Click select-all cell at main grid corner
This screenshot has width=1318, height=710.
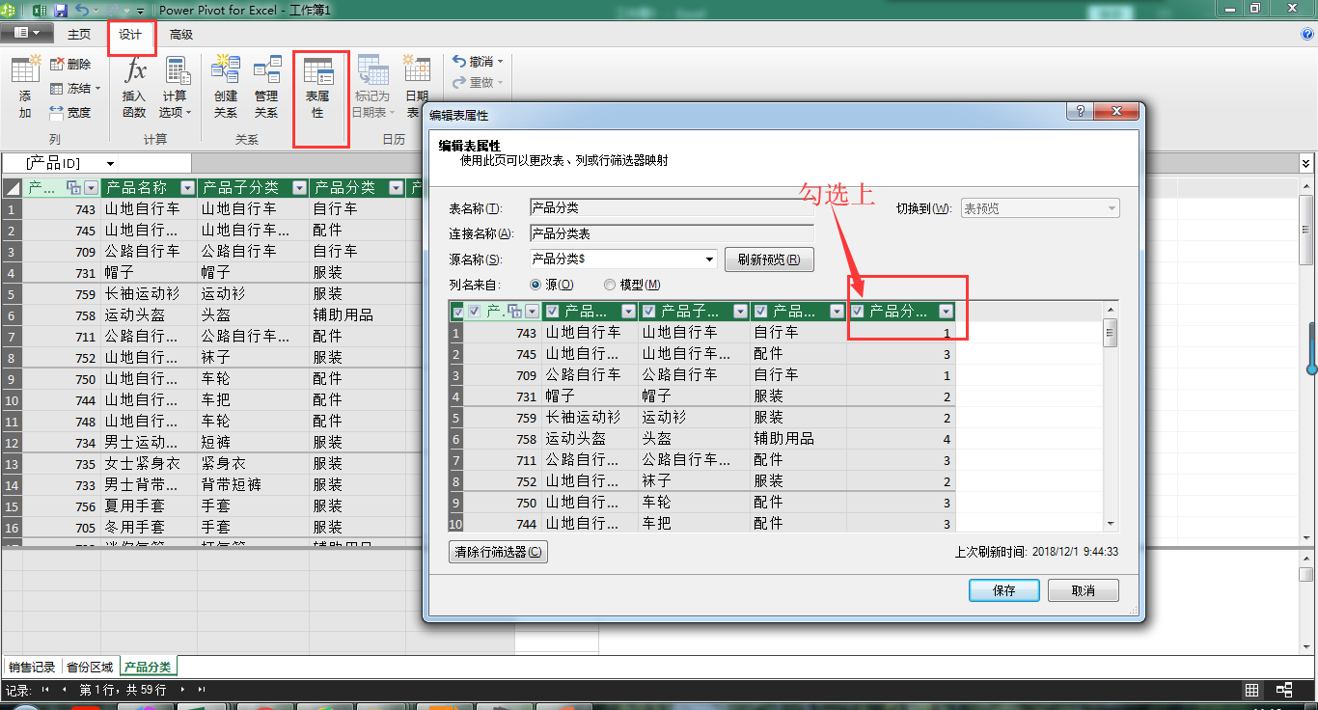[12, 187]
